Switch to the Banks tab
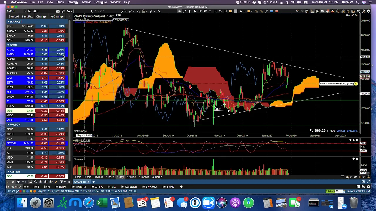 [61, 186]
